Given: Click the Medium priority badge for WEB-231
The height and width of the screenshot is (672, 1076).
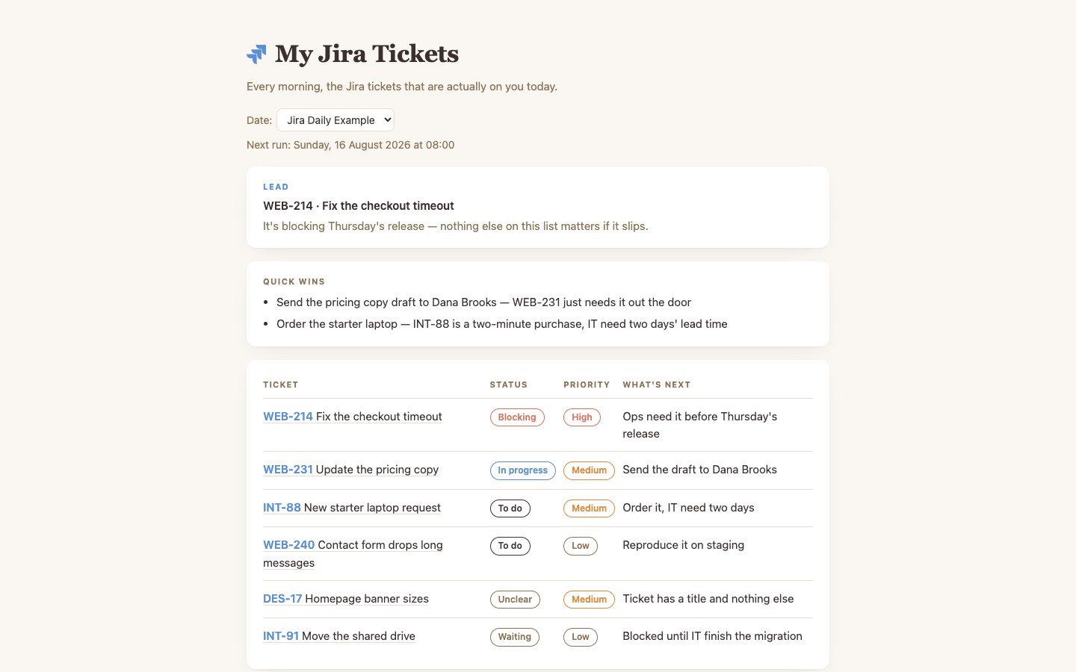Looking at the screenshot, I should point(589,470).
